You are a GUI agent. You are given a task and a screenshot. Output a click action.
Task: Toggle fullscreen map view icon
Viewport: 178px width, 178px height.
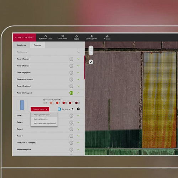point(91,62)
